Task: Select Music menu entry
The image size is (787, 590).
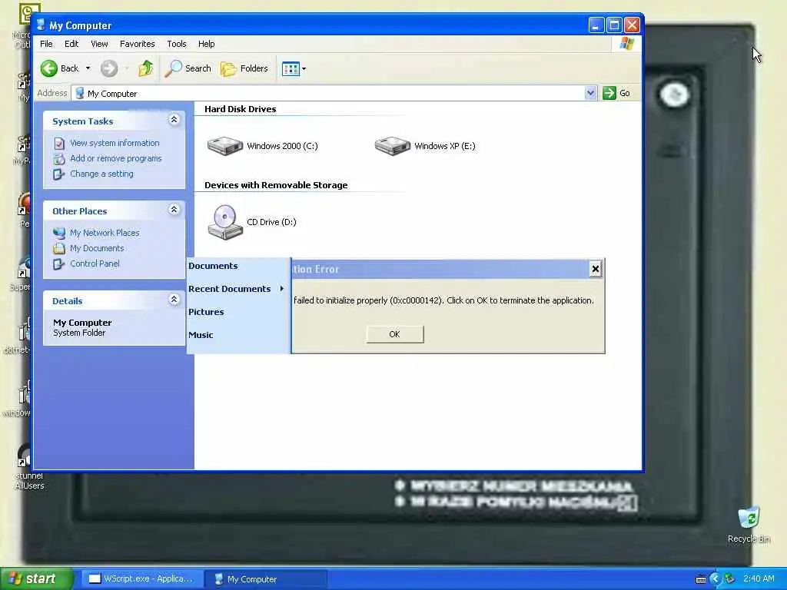Action: (201, 335)
